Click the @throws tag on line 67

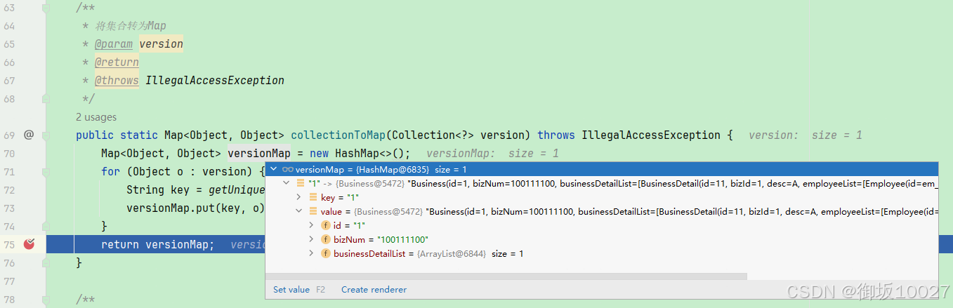click(117, 81)
